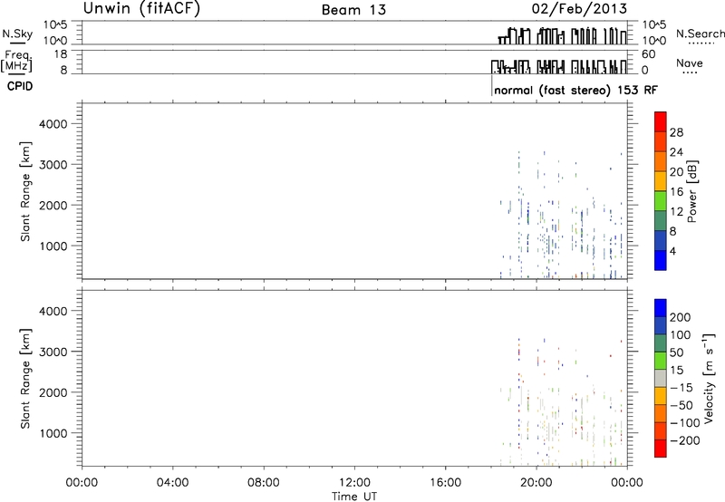The height and width of the screenshot is (502, 725).
Task: Click the 'CPID' label
Action: [x=20, y=86]
